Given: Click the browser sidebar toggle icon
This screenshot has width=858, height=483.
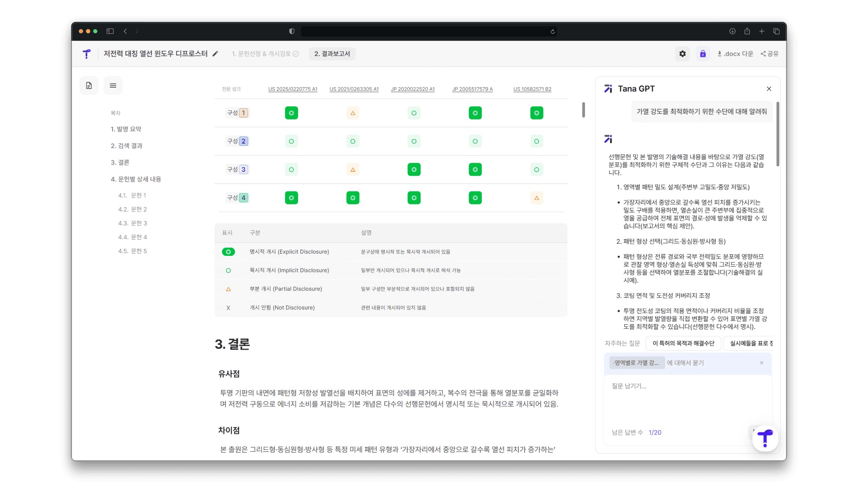Looking at the screenshot, I should point(110,31).
